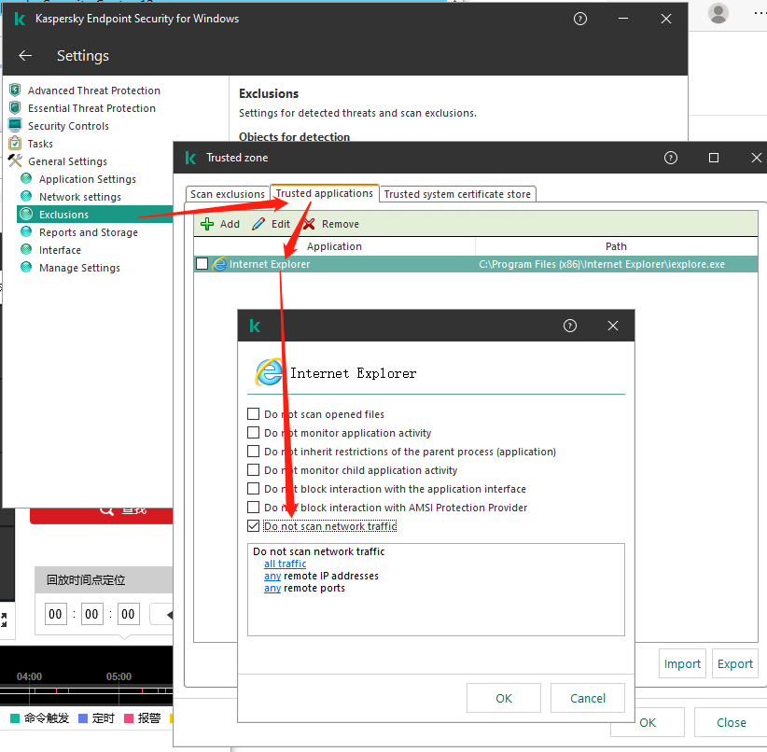Click General Settings tools icon
This screenshot has height=752, width=767.
[15, 160]
